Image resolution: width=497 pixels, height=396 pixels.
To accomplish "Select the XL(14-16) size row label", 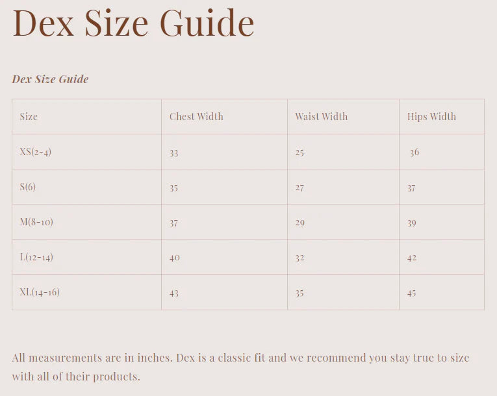I will [40, 292].
